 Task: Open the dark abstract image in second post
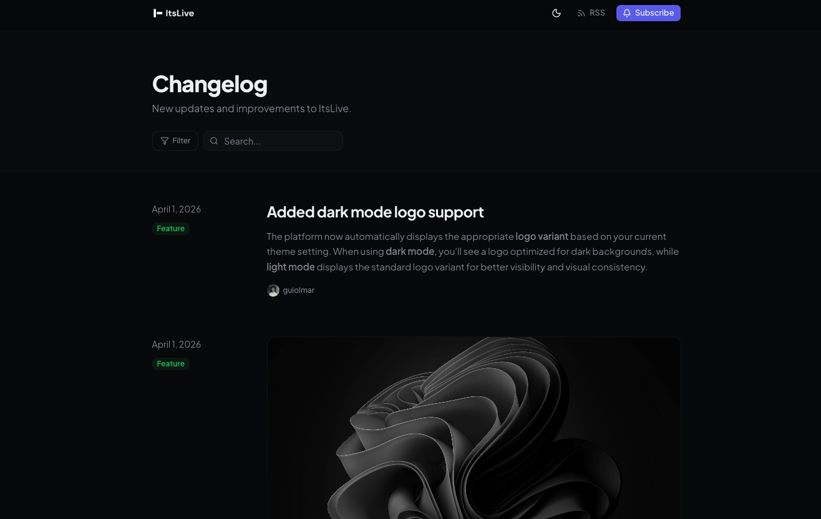pos(474,430)
